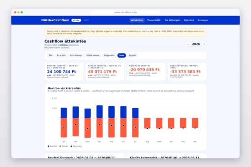
Task: Click the 45 071 179 Ft expense value
Action: [x=102, y=71]
